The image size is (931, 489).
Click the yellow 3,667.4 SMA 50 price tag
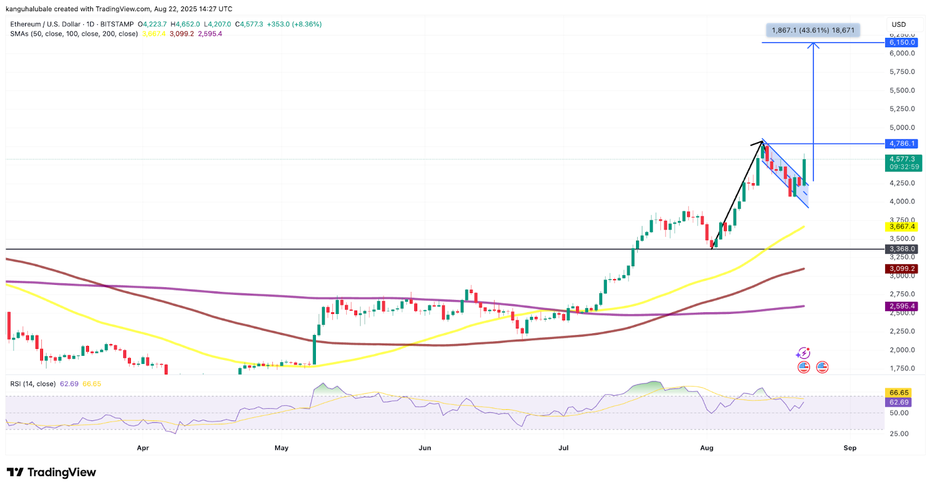pos(901,227)
